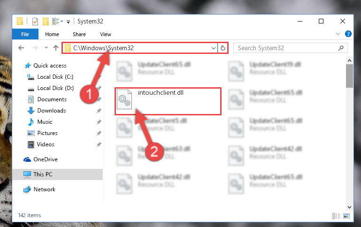Open Customize Quick Access Toolbar dropdown
Image resolution: width=361 pixels, height=227 pixels.
point(68,22)
